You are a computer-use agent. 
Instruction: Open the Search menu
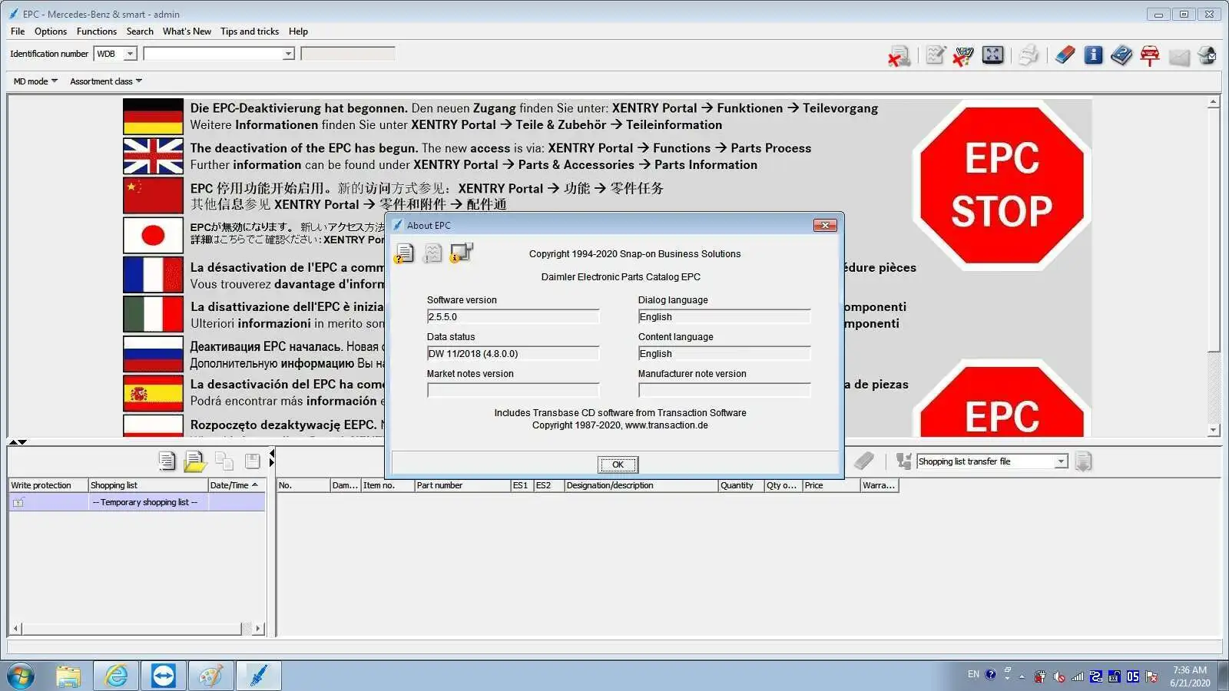tap(140, 31)
